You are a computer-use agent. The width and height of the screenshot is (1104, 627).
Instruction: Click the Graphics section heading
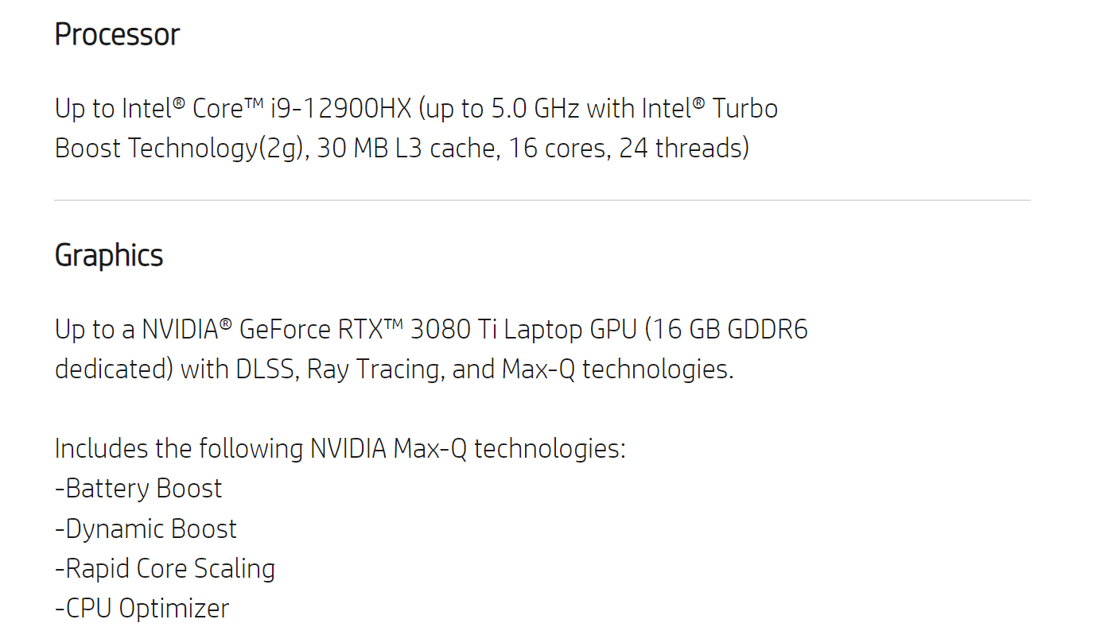(x=109, y=256)
